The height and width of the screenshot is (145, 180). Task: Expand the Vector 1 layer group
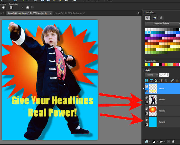coord(144,88)
